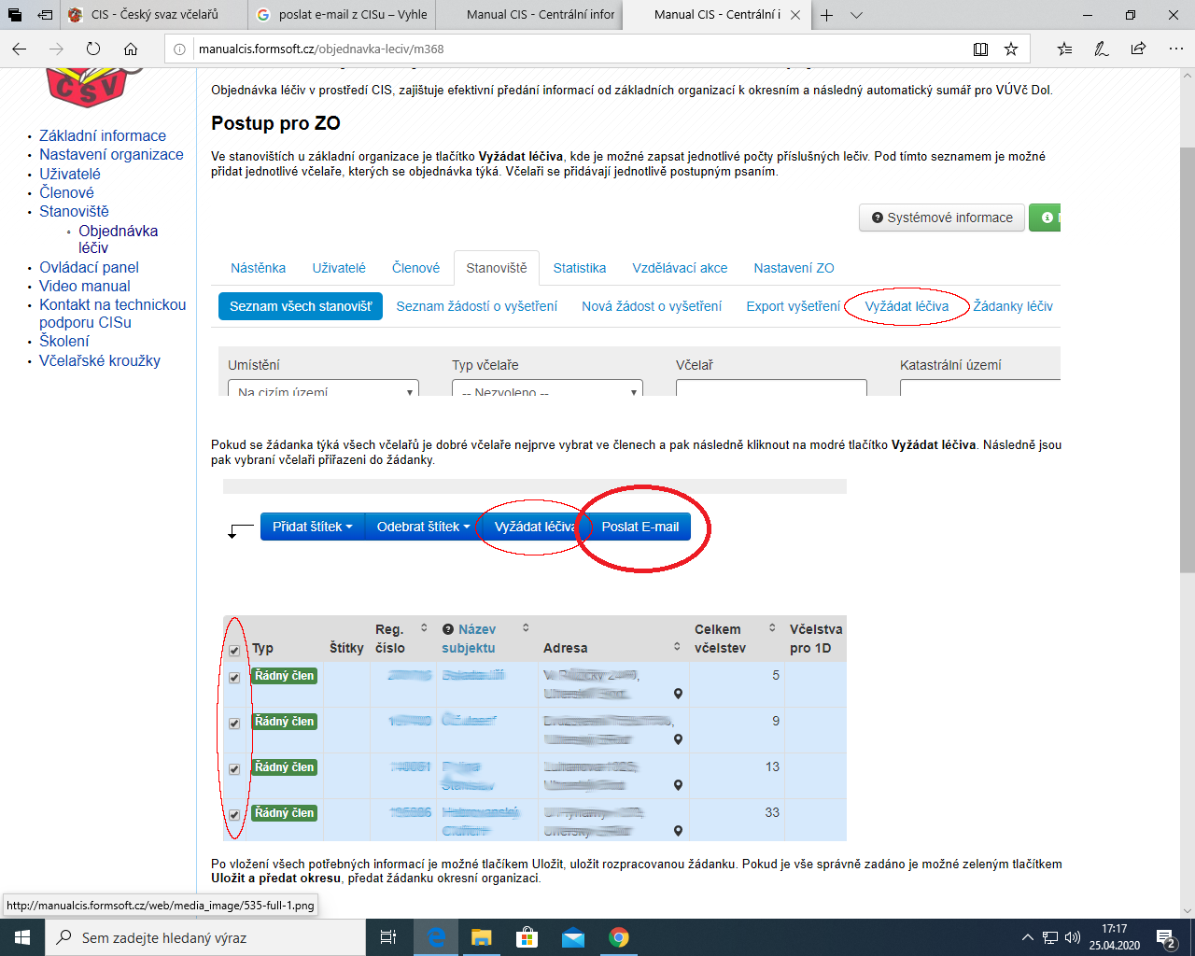Expand the Odebrat štítek dropdown
The image size is (1195, 956).
tap(422, 527)
